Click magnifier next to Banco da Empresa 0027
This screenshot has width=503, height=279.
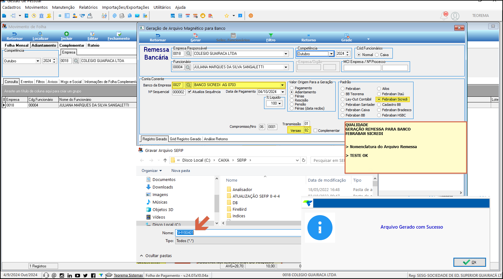pos(188,85)
